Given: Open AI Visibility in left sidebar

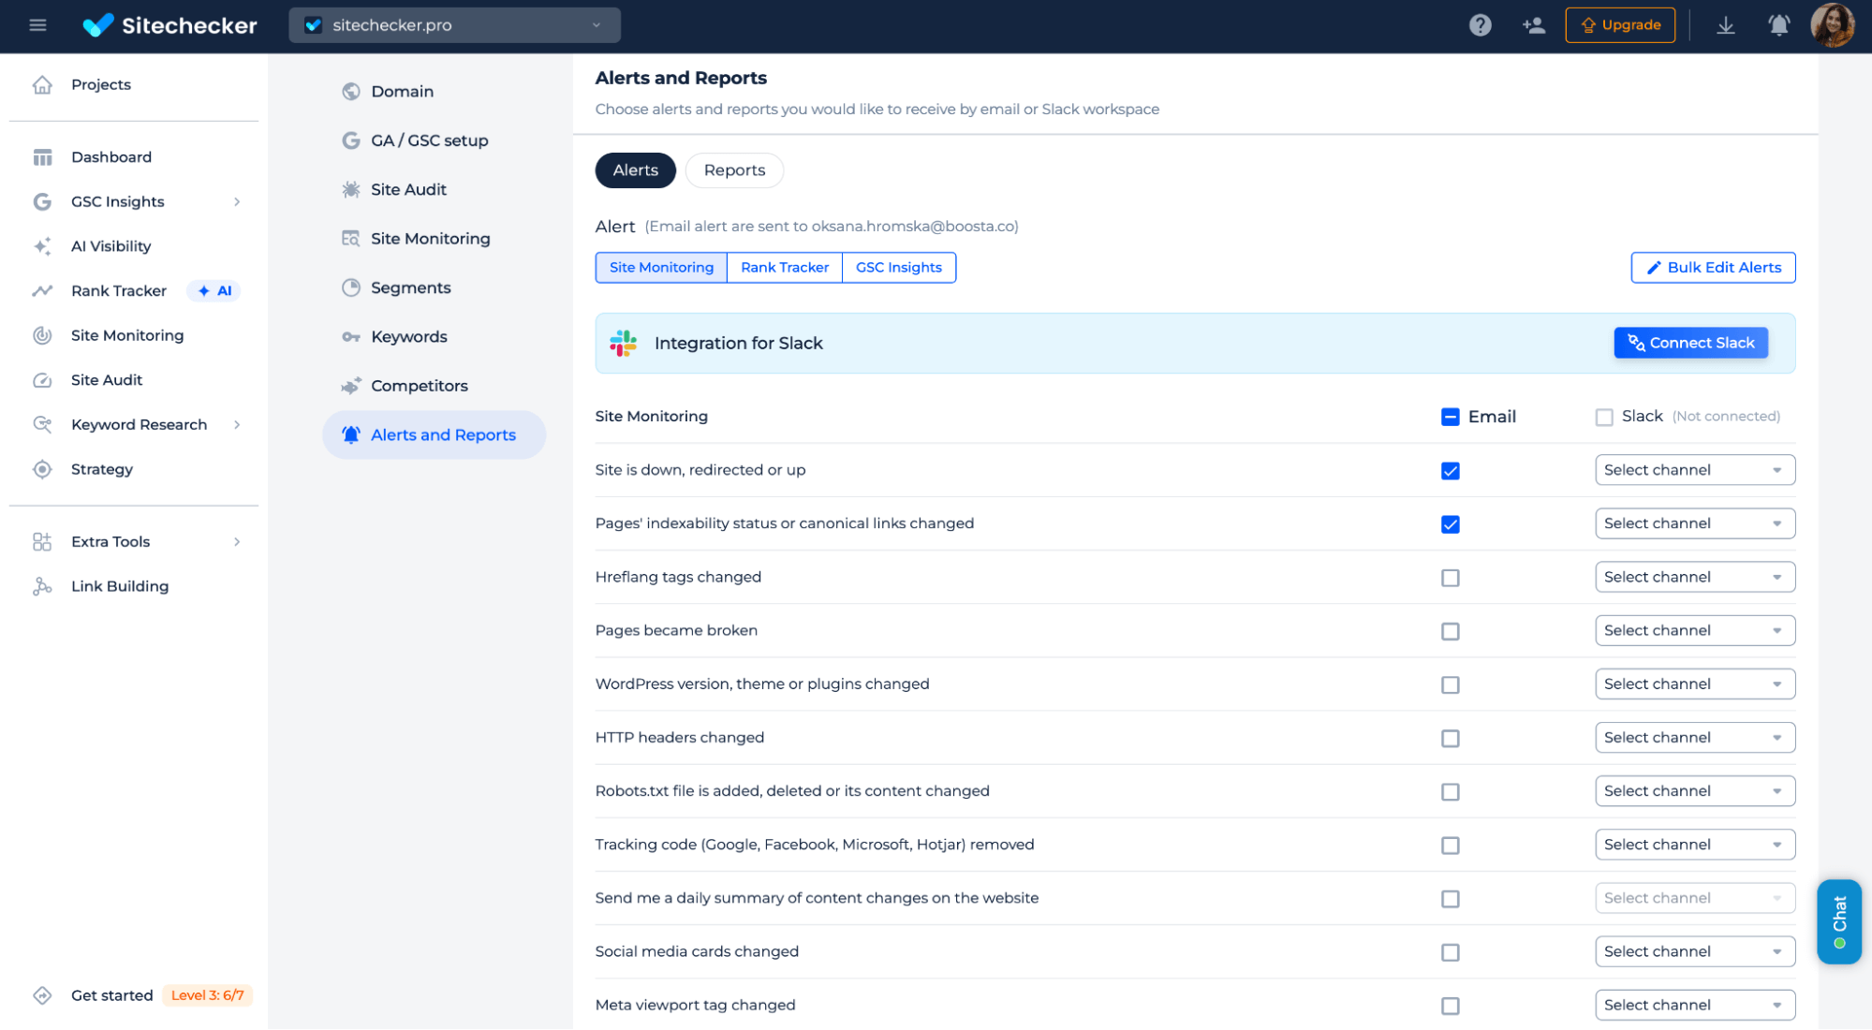Looking at the screenshot, I should click(x=111, y=246).
